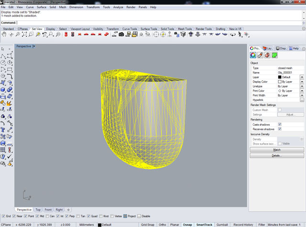
Task: Toggle the Mid osnap checkbox
Action: click(x=37, y=216)
